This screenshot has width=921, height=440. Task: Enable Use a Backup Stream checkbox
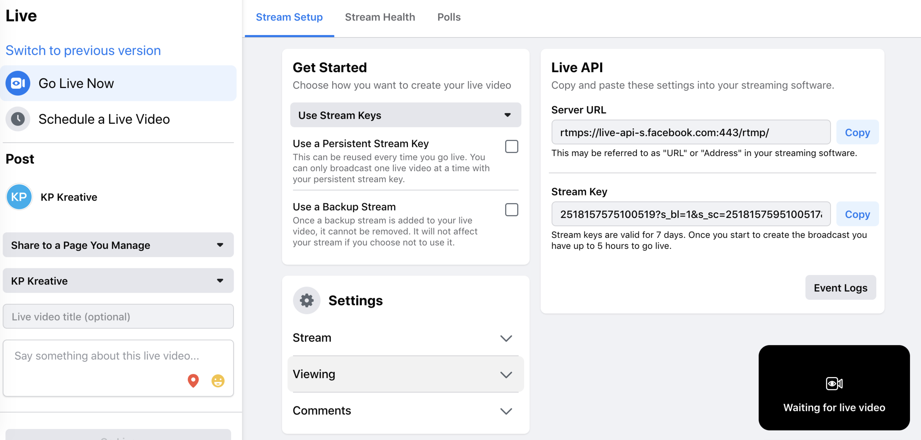512,209
